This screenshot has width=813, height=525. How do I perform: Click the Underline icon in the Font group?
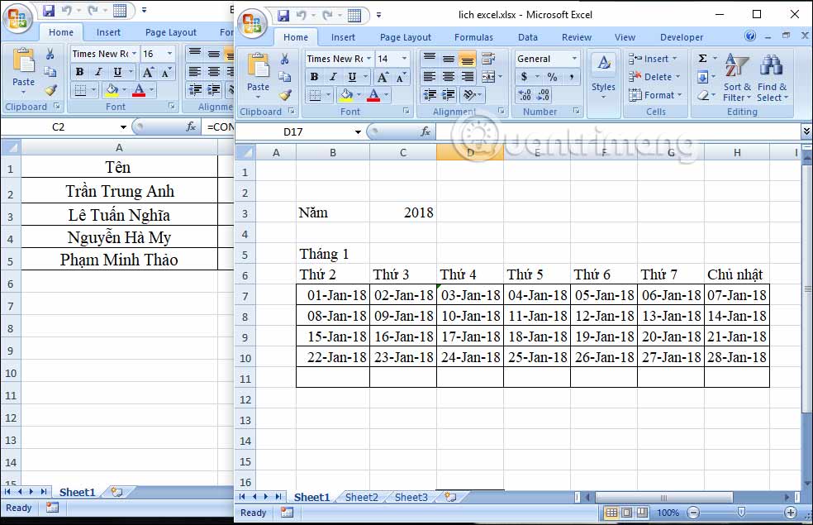pos(352,76)
